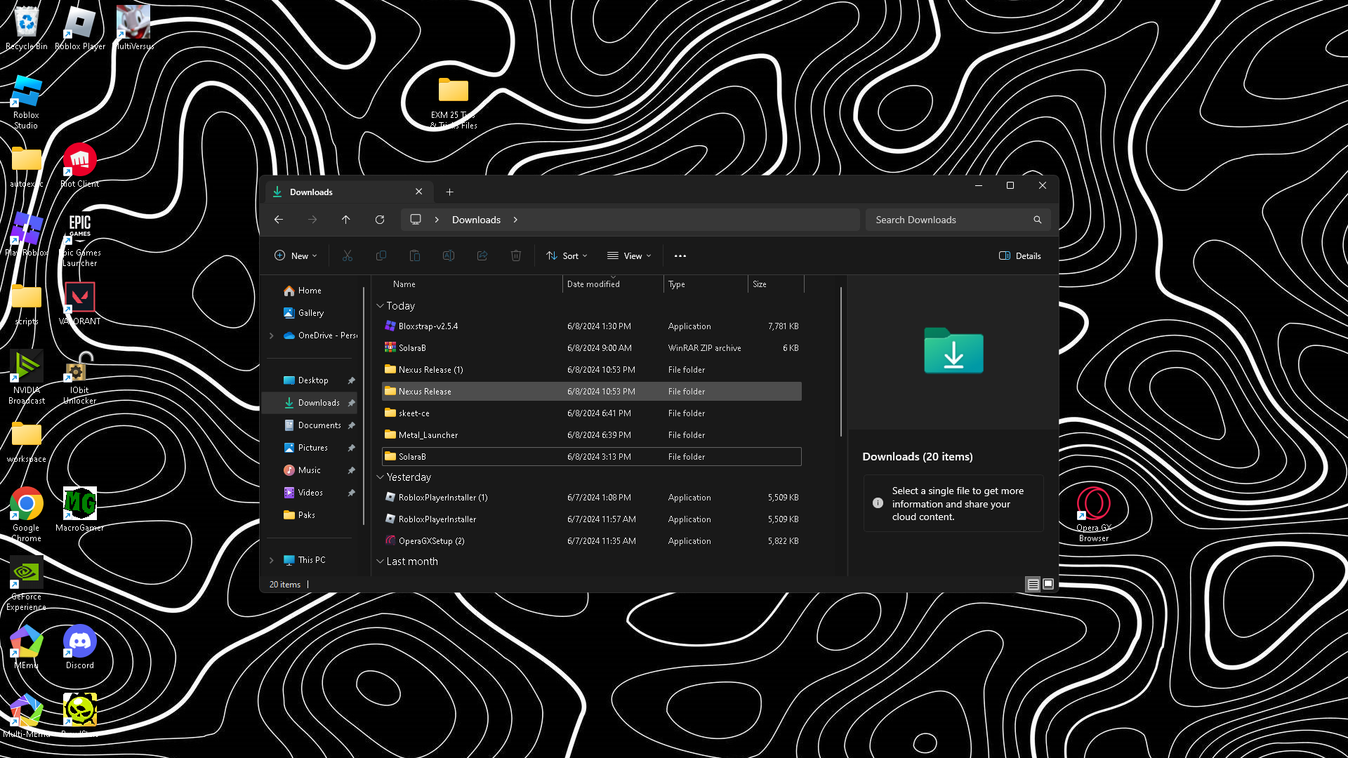Collapse the Today group
The height and width of the screenshot is (758, 1348).
[381, 306]
